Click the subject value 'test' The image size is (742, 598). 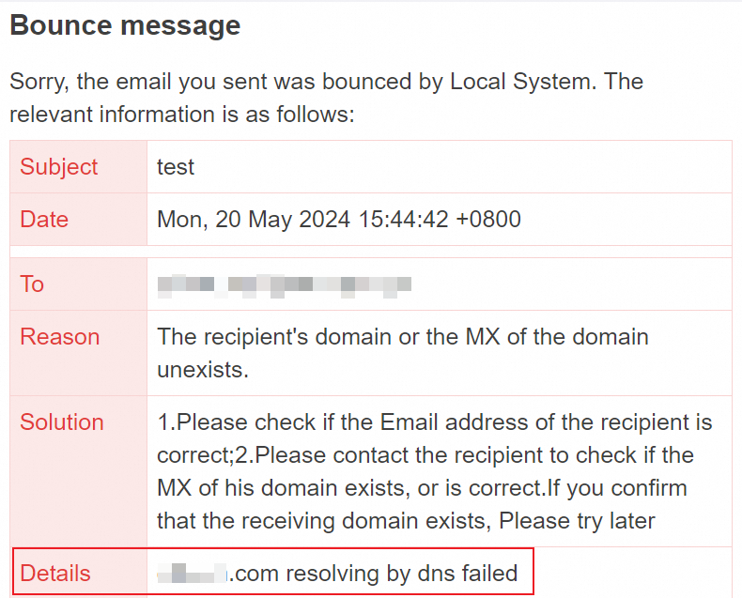pos(176,167)
